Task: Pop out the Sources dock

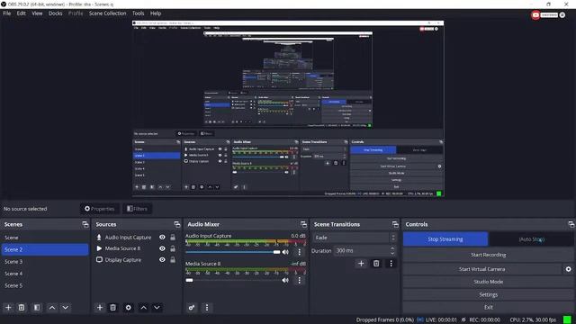Action: pyautogui.click(x=177, y=224)
